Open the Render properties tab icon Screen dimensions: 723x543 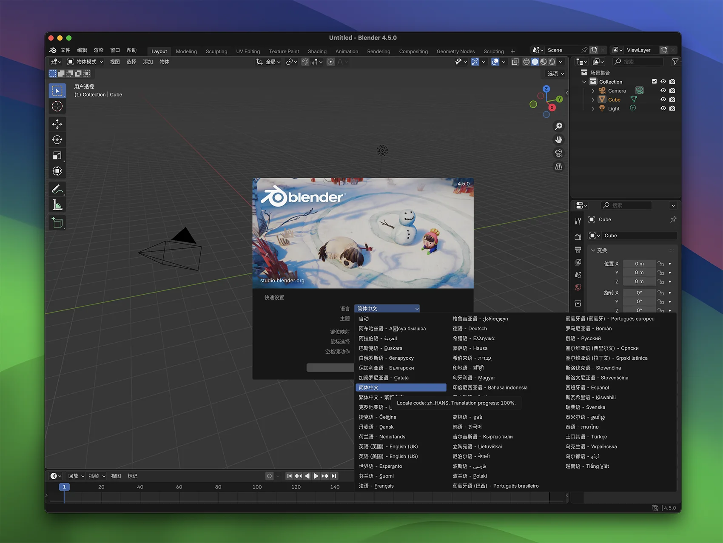click(578, 237)
